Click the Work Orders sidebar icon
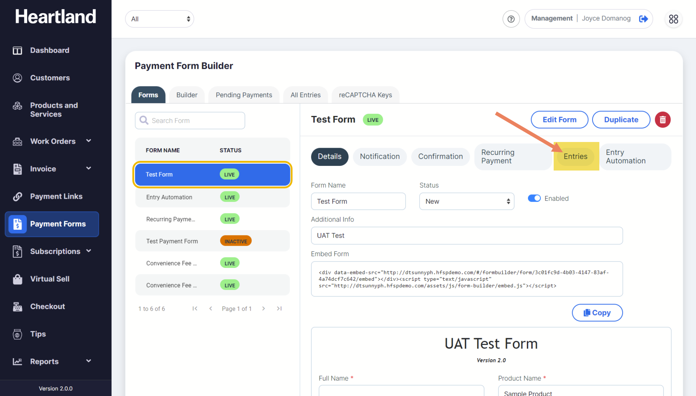696x396 pixels. point(17,142)
